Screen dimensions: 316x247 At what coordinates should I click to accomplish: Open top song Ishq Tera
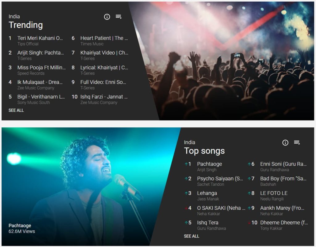(208, 223)
